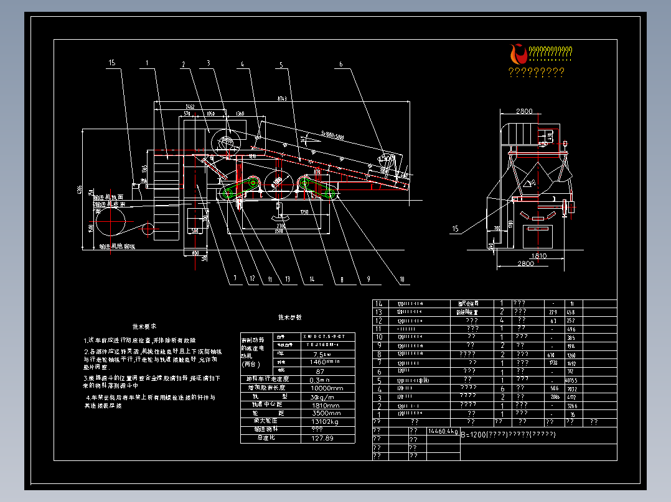The width and height of the screenshot is (671, 502).
Task: Select the 10000mm belt length value
Action: pyautogui.click(x=327, y=388)
